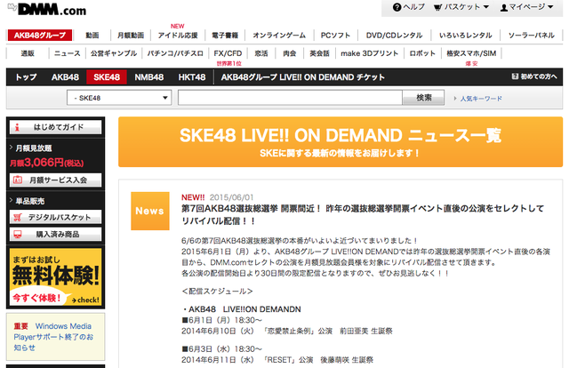Open the いろいろレンタル menu item
This screenshot has height=368, width=569.
(x=465, y=36)
